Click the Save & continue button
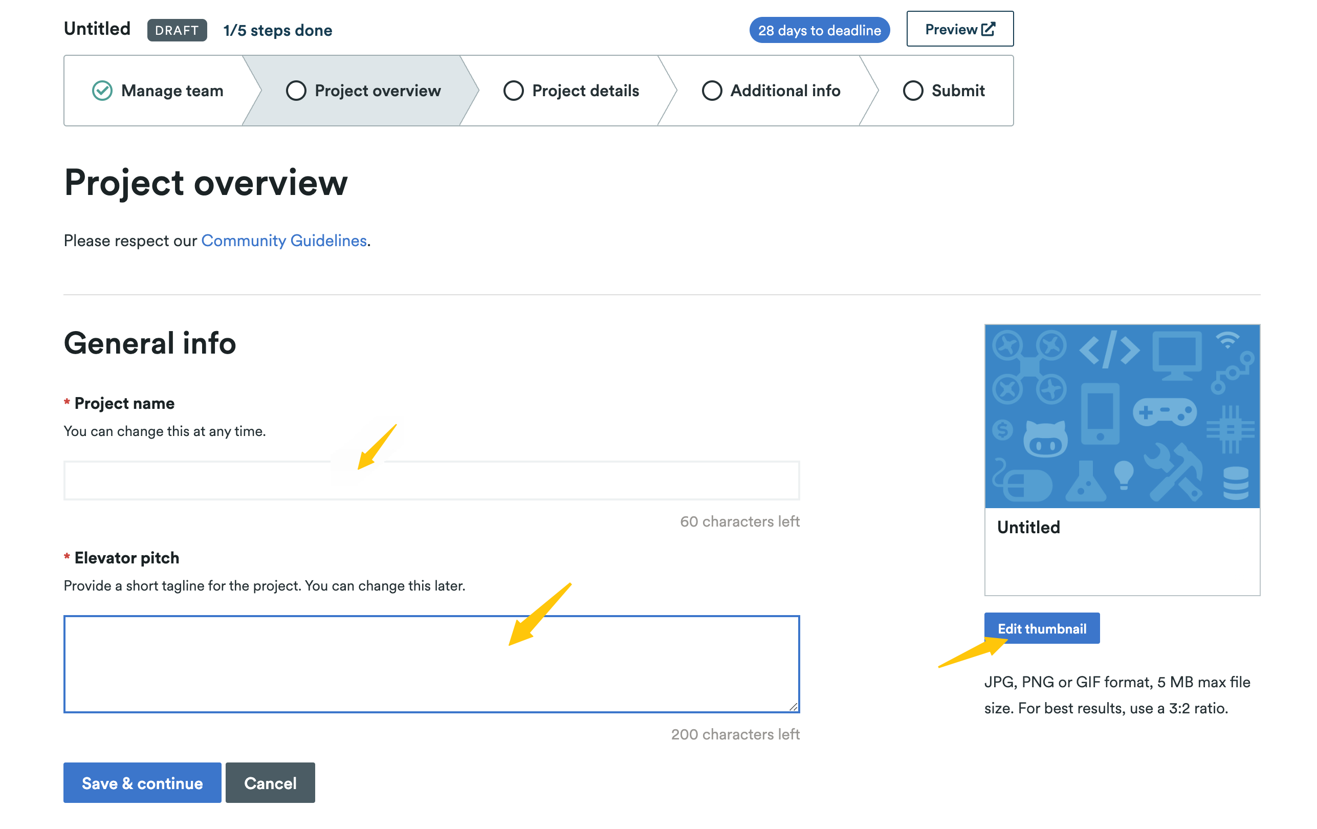Screen dimensions: 1317x829 (142, 782)
